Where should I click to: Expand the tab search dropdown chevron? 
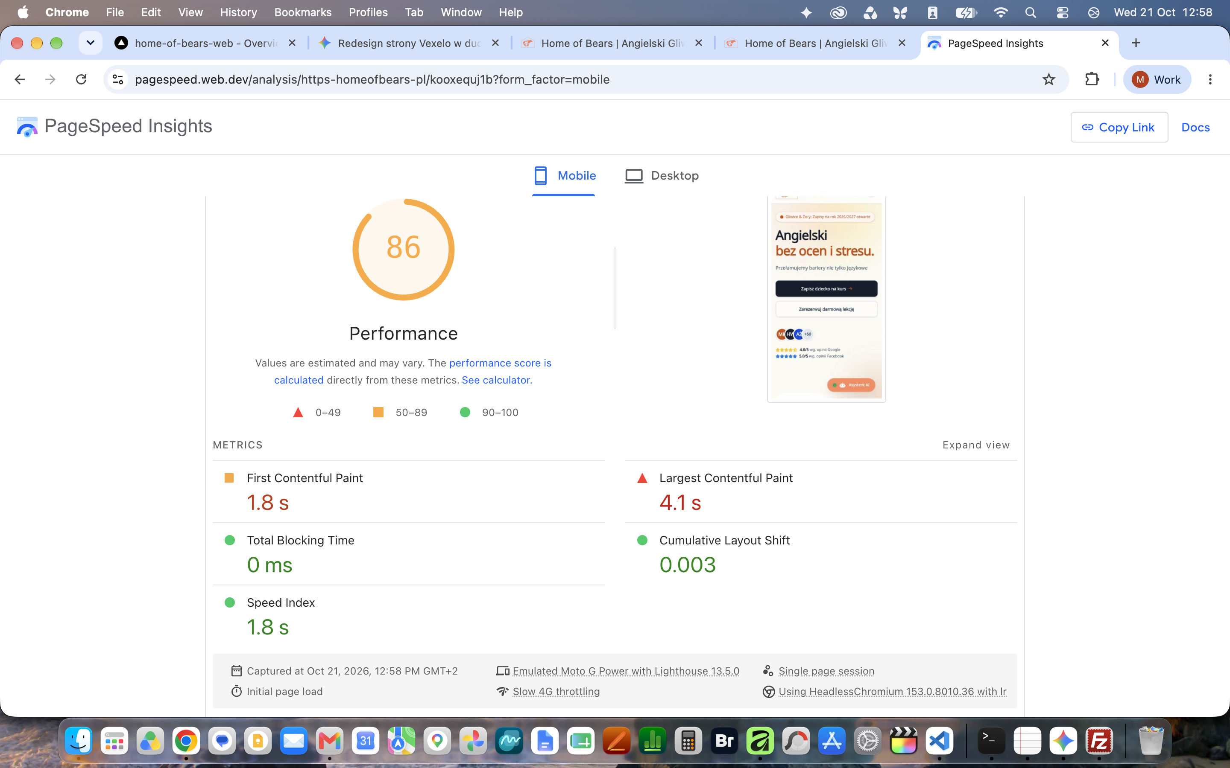tap(91, 43)
